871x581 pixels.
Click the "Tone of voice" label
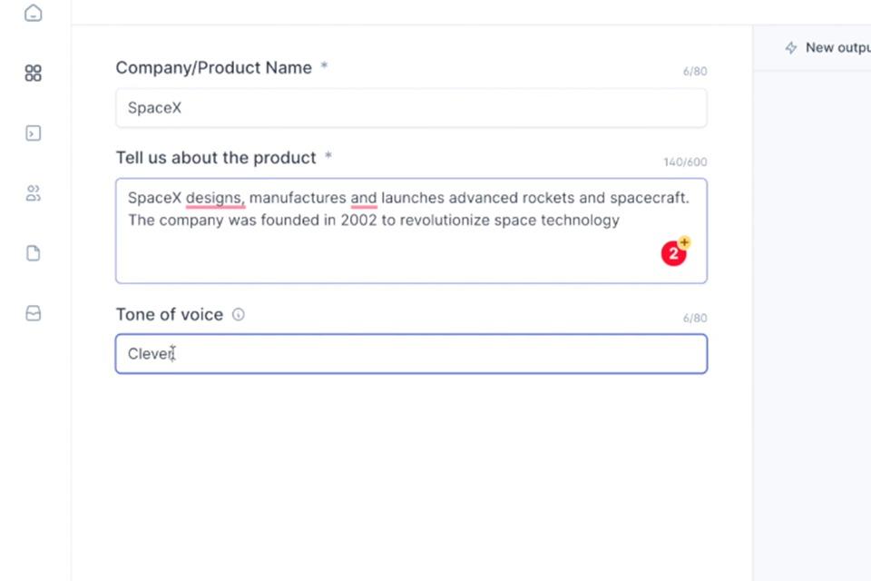(170, 315)
